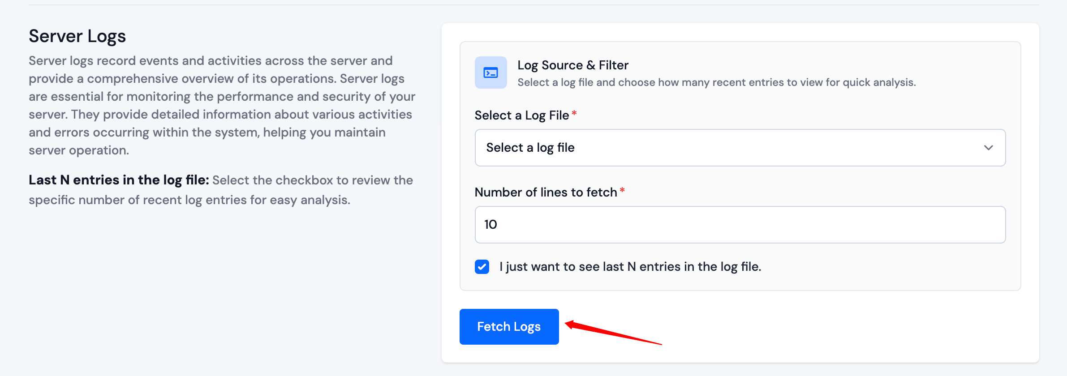The image size is (1067, 376).
Task: Focus the Number of lines to fetch field
Action: (740, 225)
